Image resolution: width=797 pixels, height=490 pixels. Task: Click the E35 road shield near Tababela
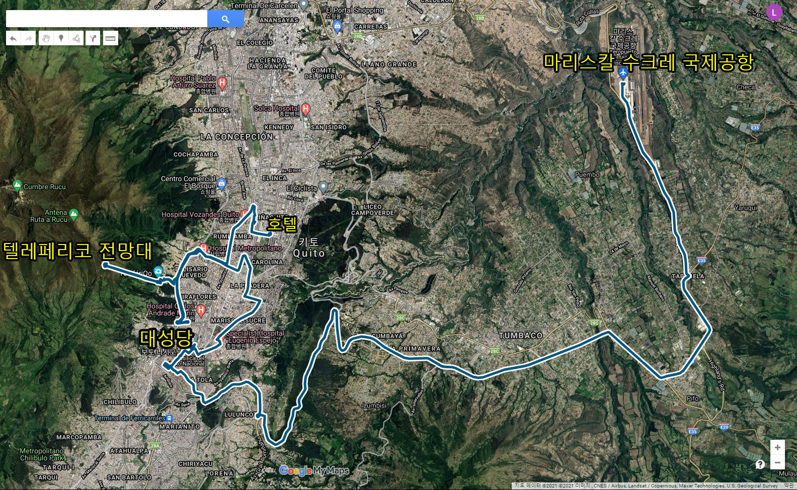click(x=701, y=260)
